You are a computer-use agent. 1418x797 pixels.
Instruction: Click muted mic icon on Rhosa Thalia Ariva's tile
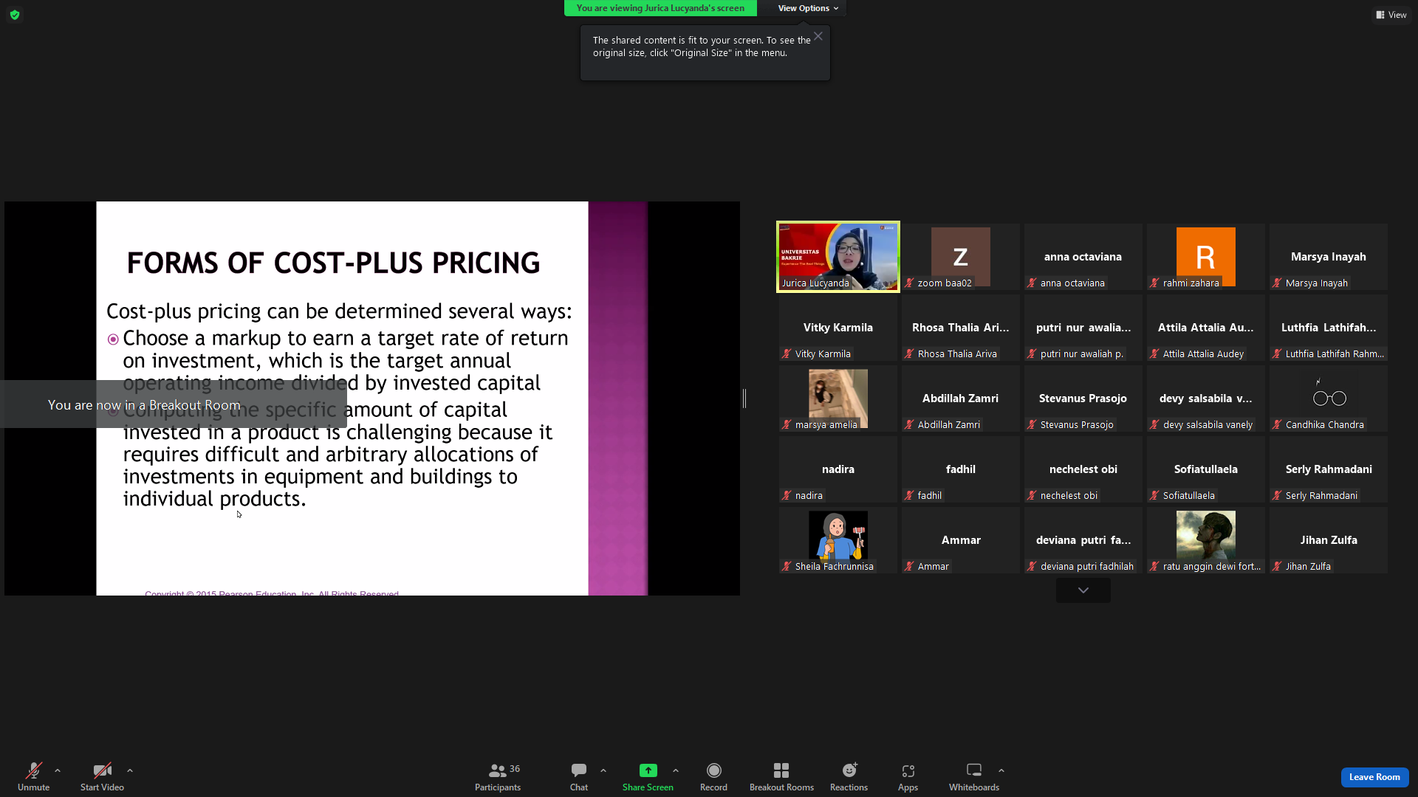point(910,354)
